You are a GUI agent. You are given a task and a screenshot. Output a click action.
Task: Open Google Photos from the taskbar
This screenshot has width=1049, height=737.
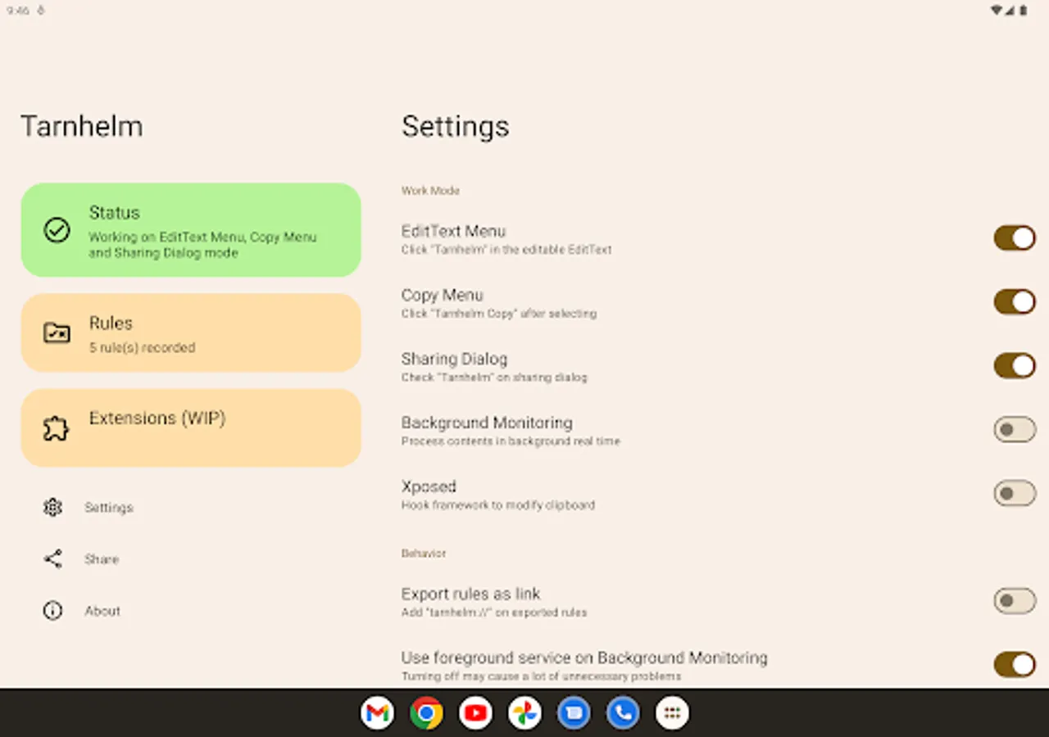[x=524, y=713]
